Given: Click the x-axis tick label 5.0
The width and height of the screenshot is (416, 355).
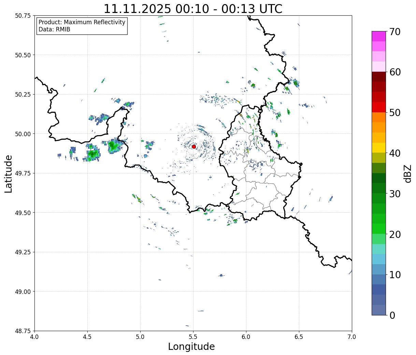Looking at the screenshot, I should point(140,337).
